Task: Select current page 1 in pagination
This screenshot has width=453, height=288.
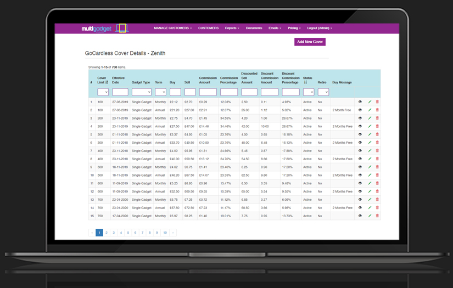Action: pyautogui.click(x=99, y=233)
